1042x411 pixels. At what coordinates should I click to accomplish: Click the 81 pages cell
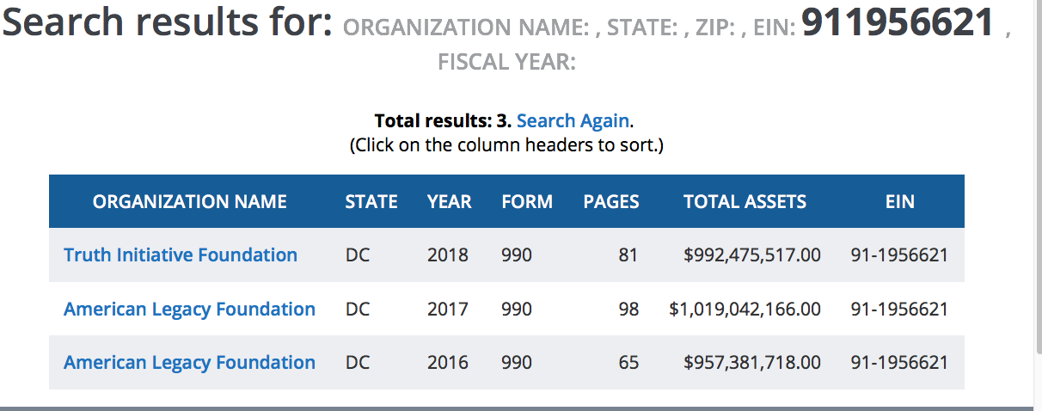click(628, 255)
